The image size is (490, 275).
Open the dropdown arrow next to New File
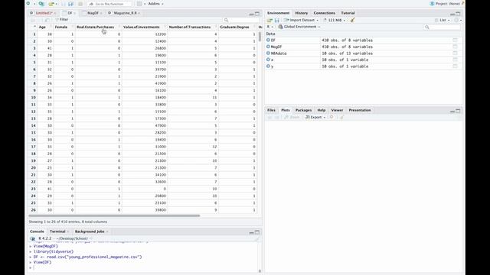pos(34,4)
